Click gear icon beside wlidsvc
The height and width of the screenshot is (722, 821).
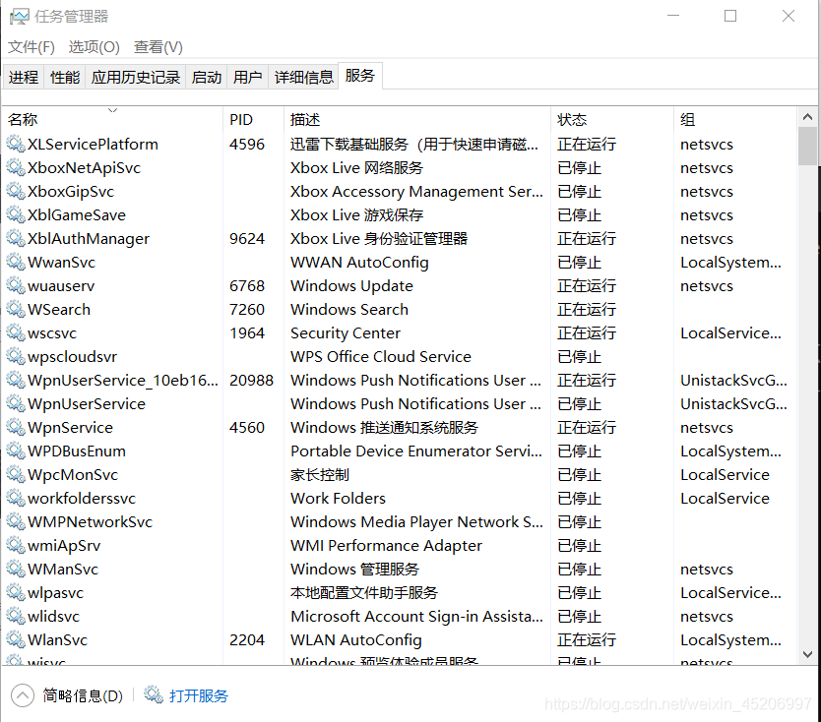pyautogui.click(x=16, y=617)
